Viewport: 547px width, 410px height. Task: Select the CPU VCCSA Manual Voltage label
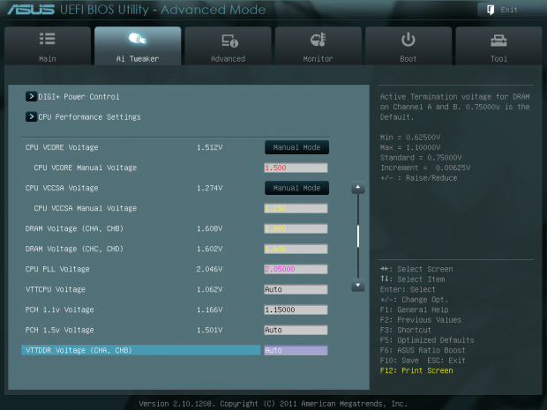coord(85,208)
